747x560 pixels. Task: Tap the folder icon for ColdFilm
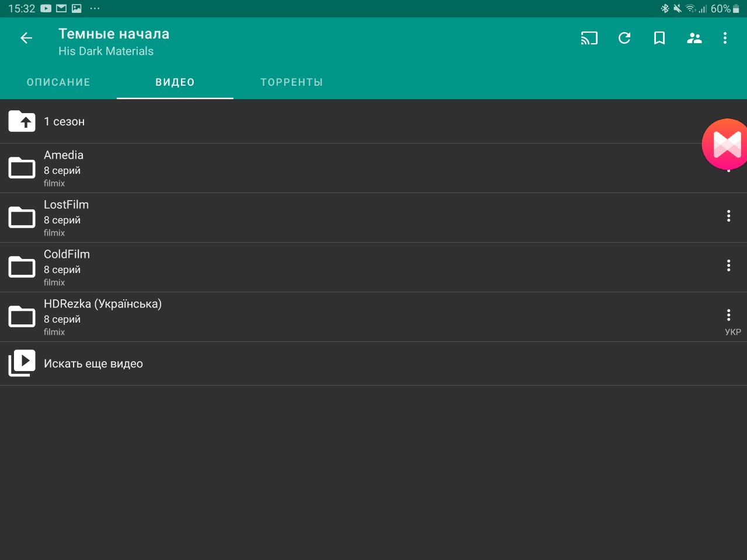pyautogui.click(x=22, y=267)
